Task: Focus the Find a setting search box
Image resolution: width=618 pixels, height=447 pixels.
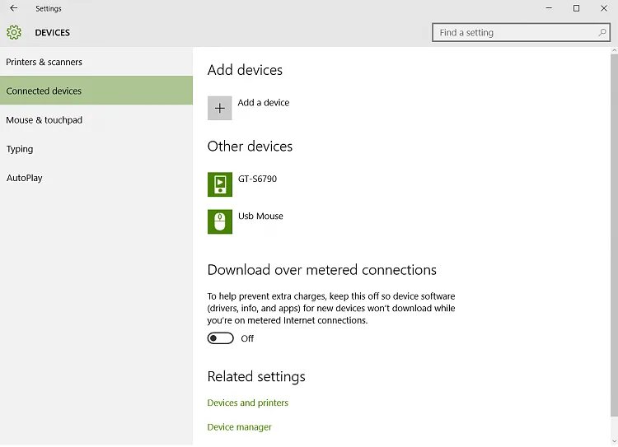Action: pyautogui.click(x=521, y=32)
